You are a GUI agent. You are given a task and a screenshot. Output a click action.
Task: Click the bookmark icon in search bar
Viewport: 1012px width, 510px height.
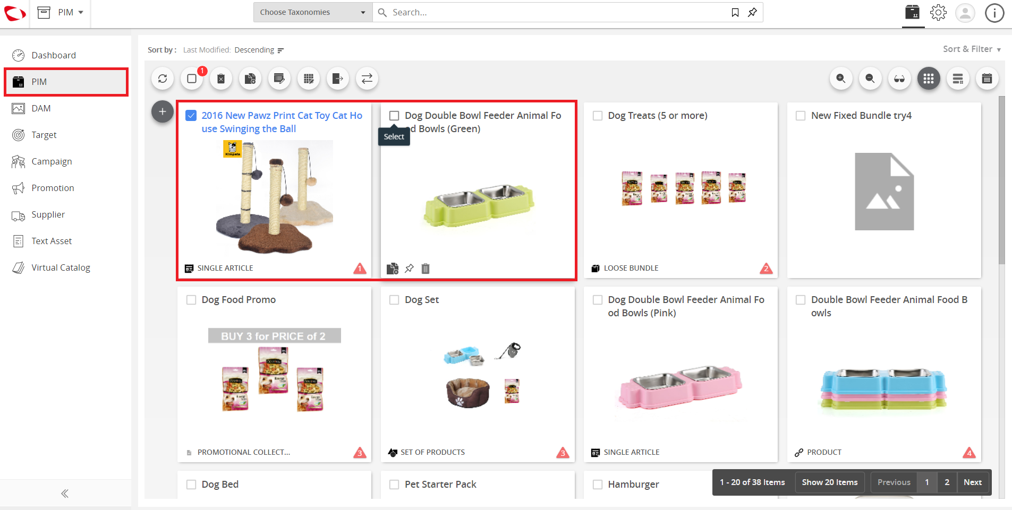(735, 12)
